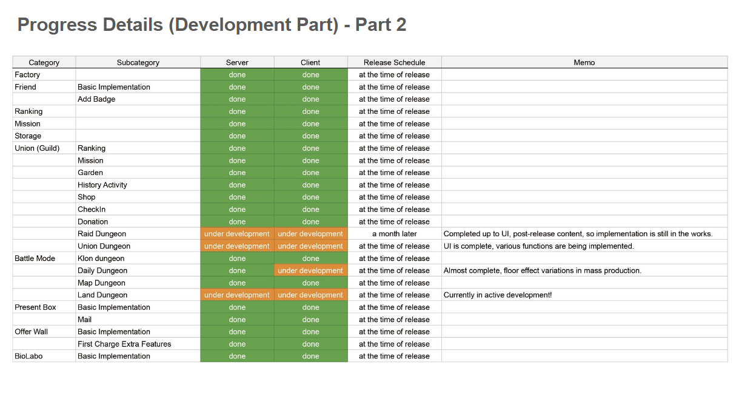Click the 'Union (Guild)' category cell
The image size is (739, 414).
coord(37,148)
